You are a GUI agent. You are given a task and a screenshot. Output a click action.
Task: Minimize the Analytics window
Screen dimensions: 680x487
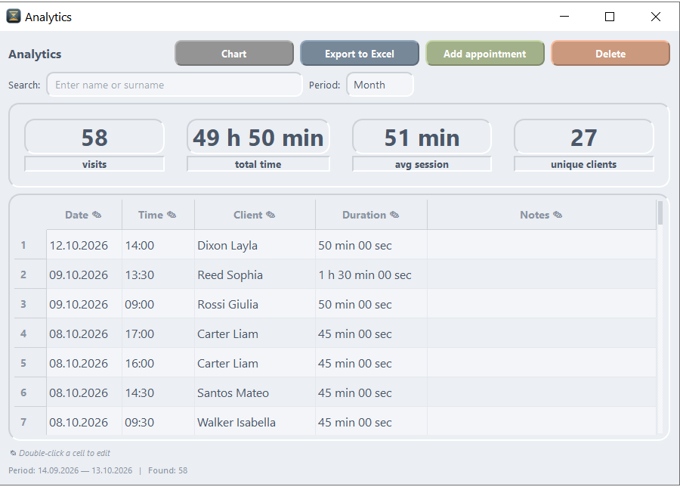564,17
